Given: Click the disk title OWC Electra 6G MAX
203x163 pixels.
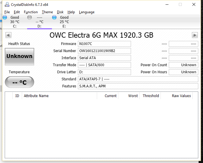Looking at the screenshot, I should [x=102, y=35].
